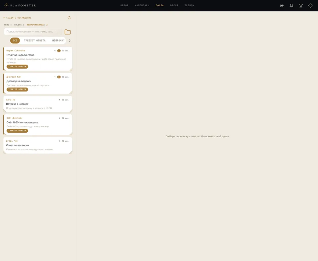Switch to the КАЛЕНДАРЬ tab

click(x=142, y=6)
